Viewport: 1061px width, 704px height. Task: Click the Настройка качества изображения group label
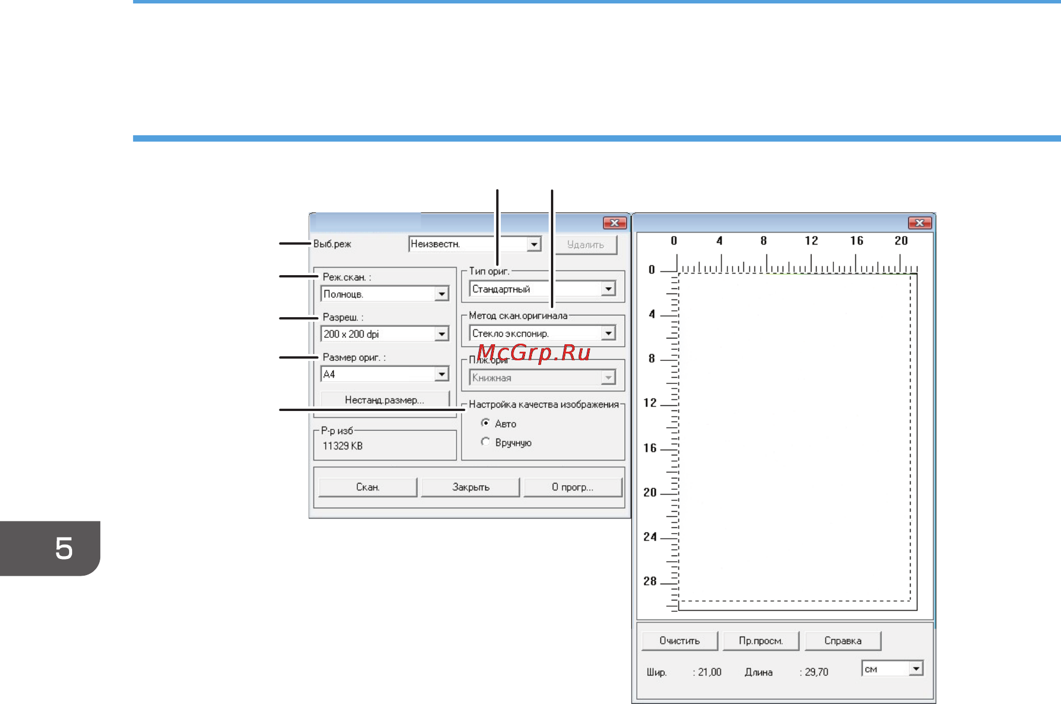tap(543, 405)
